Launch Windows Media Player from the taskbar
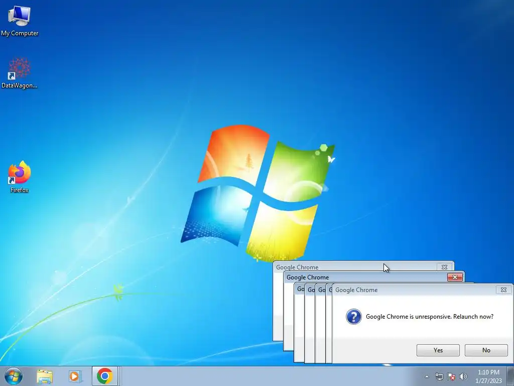The width and height of the screenshot is (514, 386). (75, 376)
